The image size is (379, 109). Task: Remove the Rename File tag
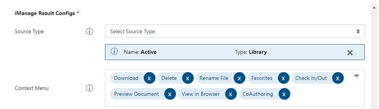239,78
